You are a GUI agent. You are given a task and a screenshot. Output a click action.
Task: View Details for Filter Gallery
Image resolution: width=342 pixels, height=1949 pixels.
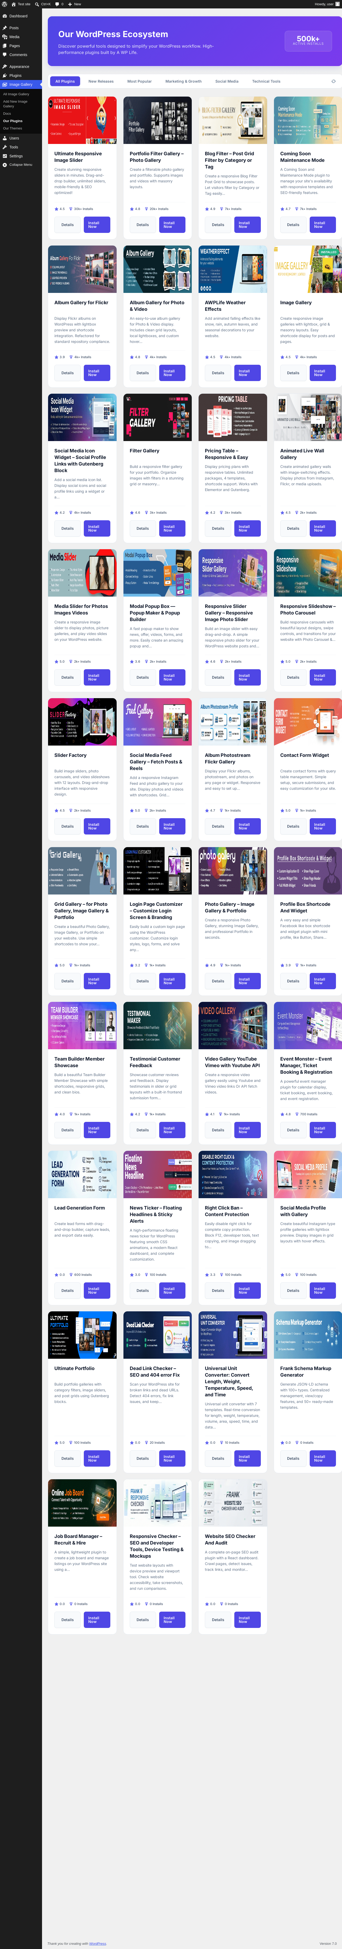tap(143, 528)
